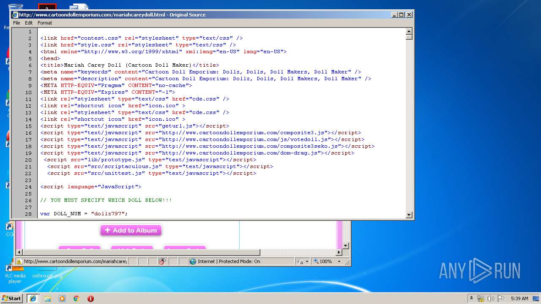This screenshot has height=304, width=541.
Task: Click the network tray icon
Action: click(481, 299)
